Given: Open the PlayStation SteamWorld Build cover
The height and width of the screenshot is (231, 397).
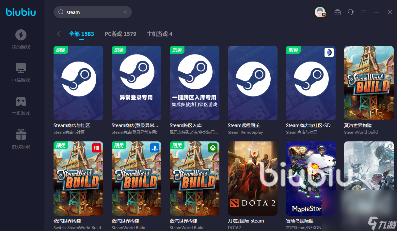Looking at the screenshot, I should pyautogui.click(x=136, y=179).
